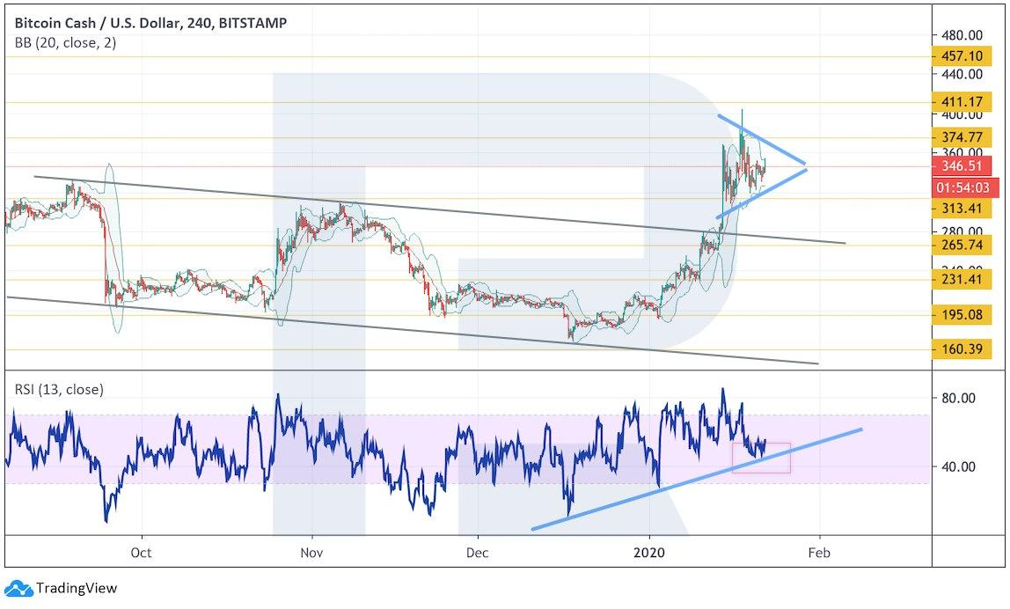Click the 2020 label on the time axis
Screen dimensions: 1010x609
(x=648, y=553)
